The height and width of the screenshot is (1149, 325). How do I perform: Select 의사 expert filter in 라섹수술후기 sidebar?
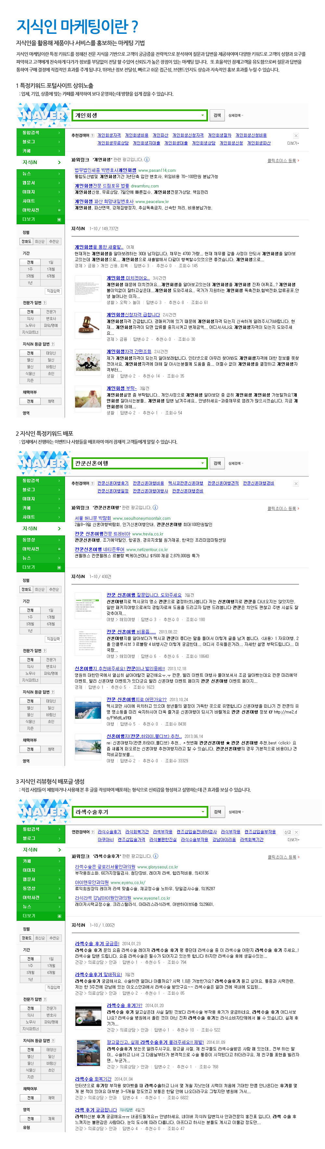click(x=30, y=1015)
